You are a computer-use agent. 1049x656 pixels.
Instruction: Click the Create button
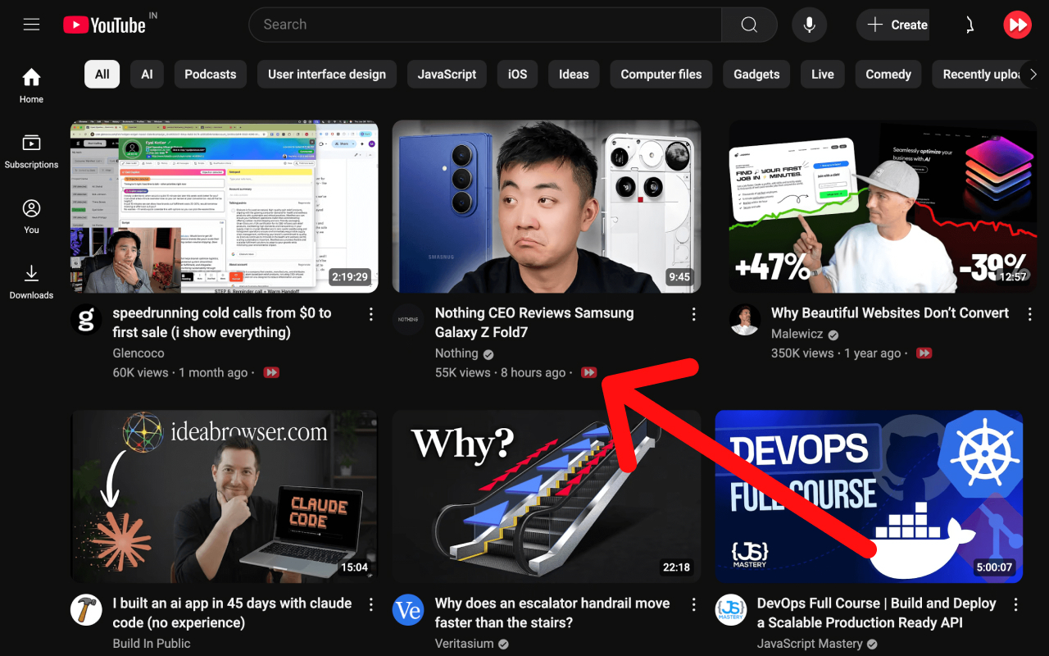(x=892, y=24)
